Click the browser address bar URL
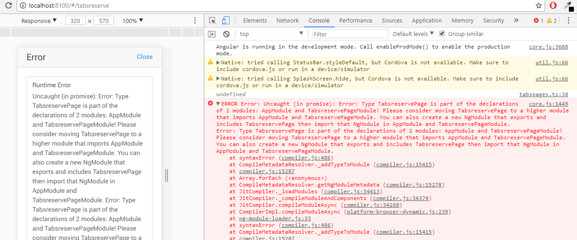577x240 pixels. click(x=68, y=6)
